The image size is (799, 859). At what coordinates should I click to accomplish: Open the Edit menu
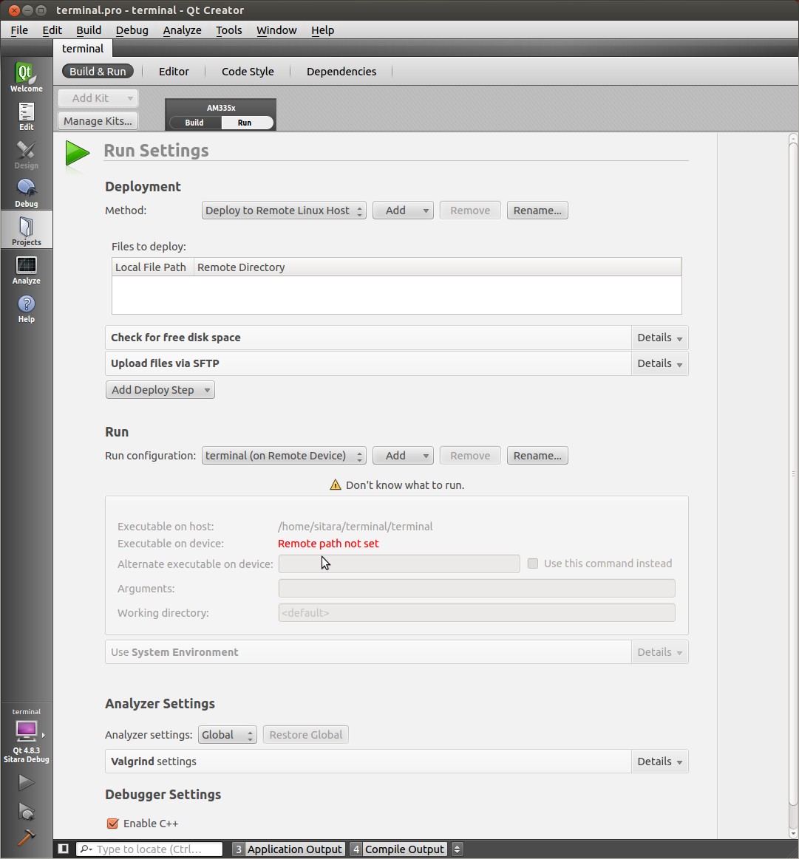click(52, 30)
